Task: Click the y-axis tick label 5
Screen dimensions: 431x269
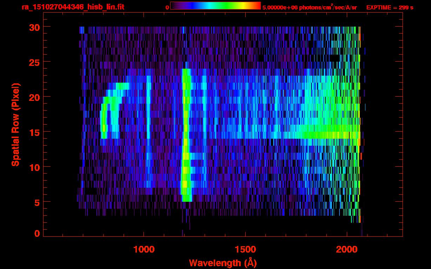Action: [37, 202]
